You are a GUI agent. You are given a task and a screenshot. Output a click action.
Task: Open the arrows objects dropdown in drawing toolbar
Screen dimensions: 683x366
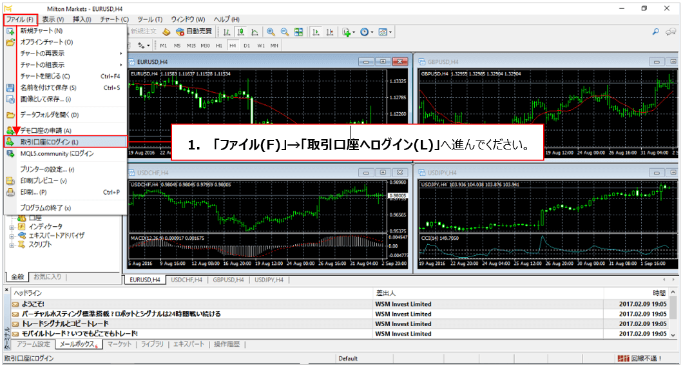click(143, 45)
